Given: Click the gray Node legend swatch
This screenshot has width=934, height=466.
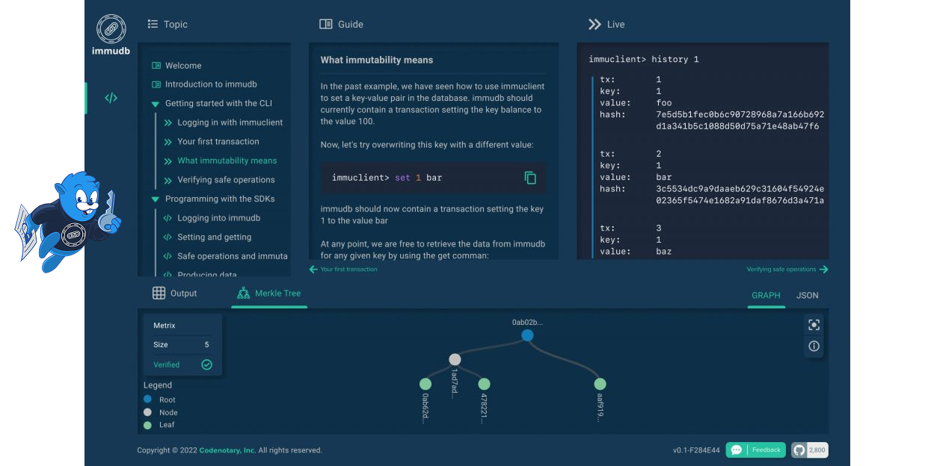Looking at the screenshot, I should tap(147, 412).
